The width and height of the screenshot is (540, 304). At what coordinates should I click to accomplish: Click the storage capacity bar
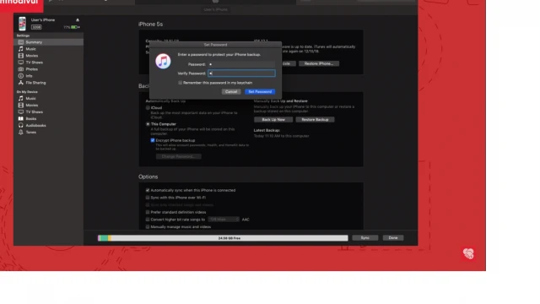click(223, 238)
